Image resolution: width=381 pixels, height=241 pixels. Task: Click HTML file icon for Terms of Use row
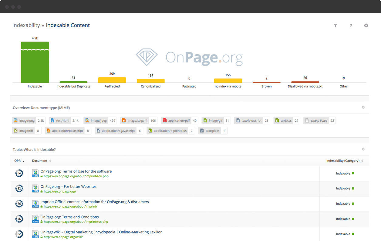35,174
